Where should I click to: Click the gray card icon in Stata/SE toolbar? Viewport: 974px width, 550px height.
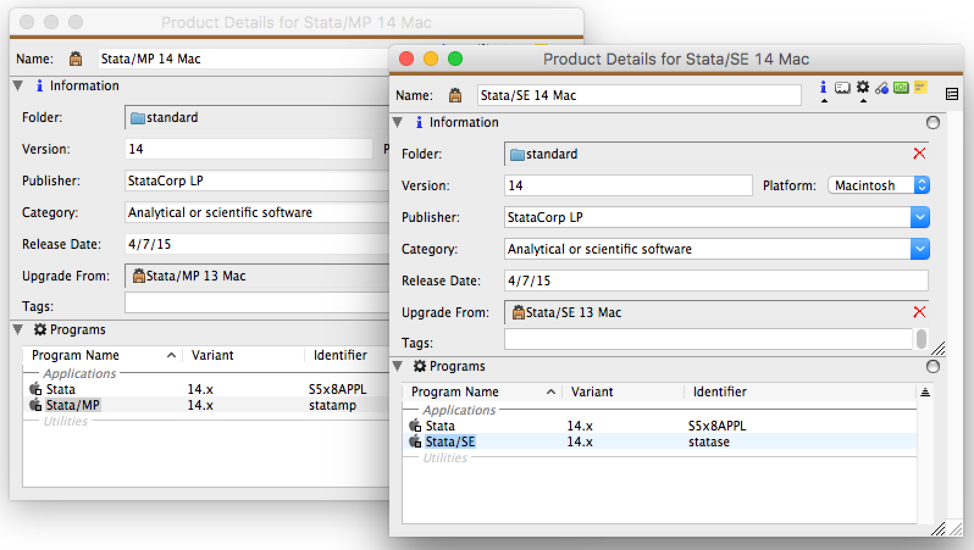(842, 88)
